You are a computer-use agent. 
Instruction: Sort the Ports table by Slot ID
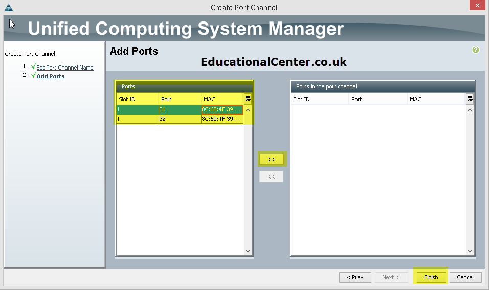click(137, 99)
